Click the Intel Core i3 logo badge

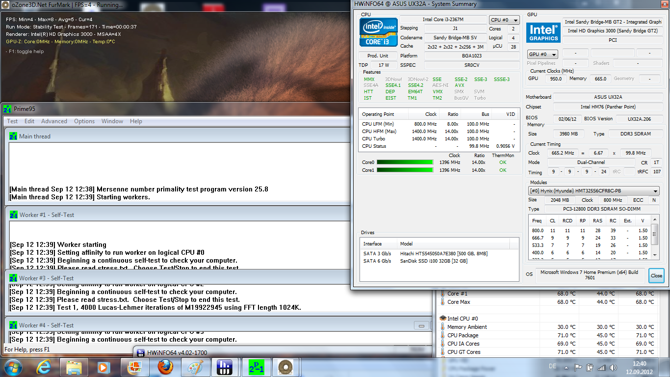[378, 32]
